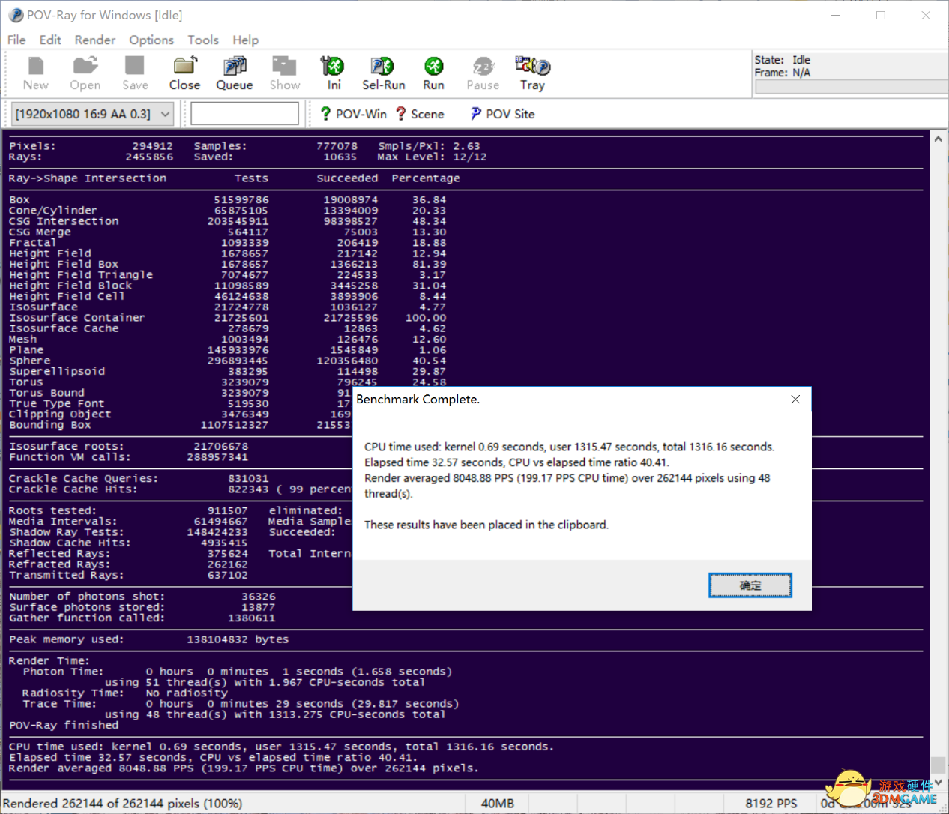
Task: Click the POV-Ray app icon in title bar
Action: pos(15,15)
